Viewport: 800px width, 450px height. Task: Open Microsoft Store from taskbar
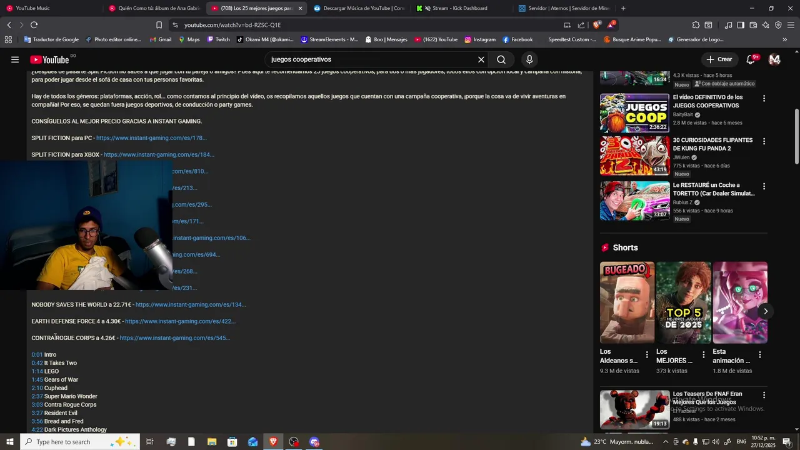click(232, 442)
